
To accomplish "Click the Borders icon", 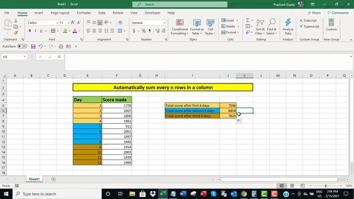I will 53,31.
